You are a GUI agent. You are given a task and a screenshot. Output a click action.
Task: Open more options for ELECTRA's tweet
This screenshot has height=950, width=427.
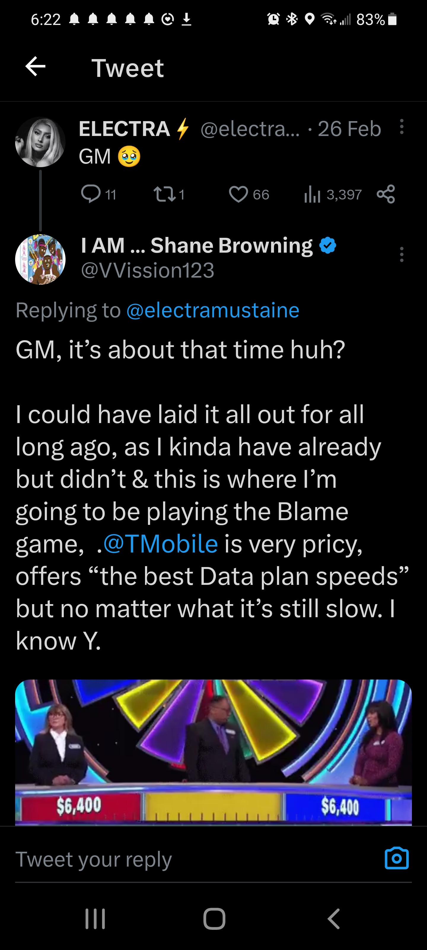(x=401, y=127)
